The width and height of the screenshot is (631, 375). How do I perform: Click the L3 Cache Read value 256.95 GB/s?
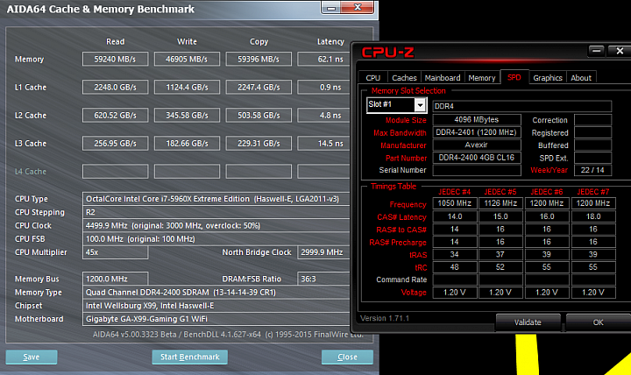pos(115,143)
